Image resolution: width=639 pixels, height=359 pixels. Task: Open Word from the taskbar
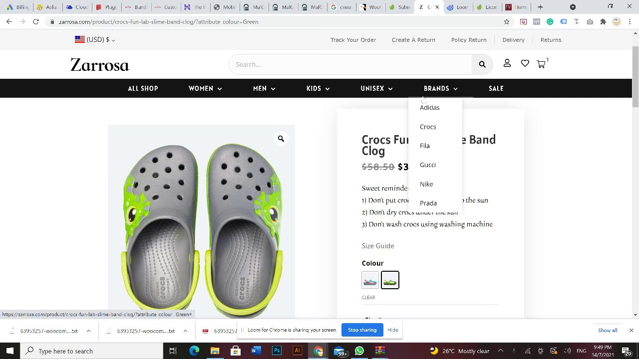(x=256, y=351)
